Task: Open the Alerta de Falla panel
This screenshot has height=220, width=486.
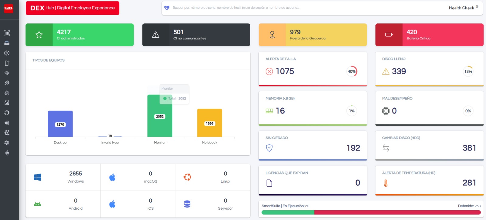Action: pyautogui.click(x=313, y=69)
